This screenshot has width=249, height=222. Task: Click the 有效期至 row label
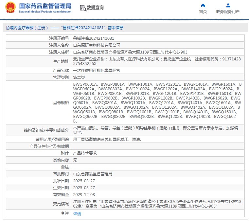point(61,195)
